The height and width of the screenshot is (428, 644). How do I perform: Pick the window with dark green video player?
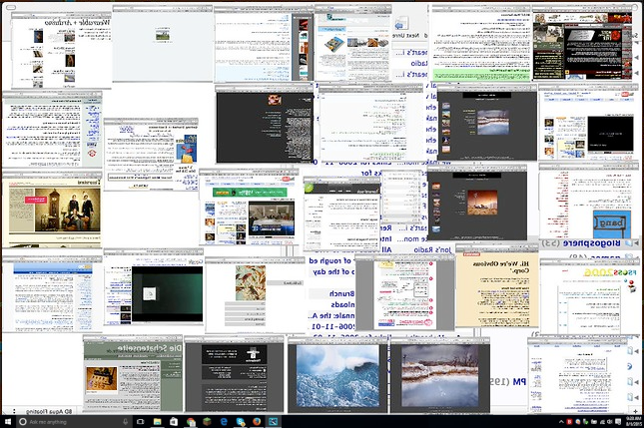click(x=154, y=287)
